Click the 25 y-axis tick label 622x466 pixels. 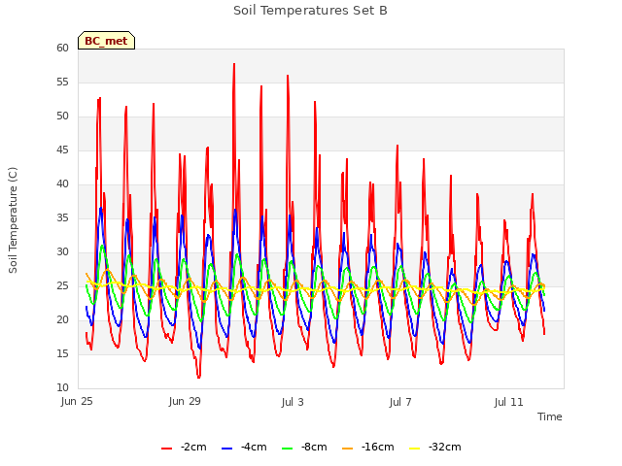click(62, 285)
